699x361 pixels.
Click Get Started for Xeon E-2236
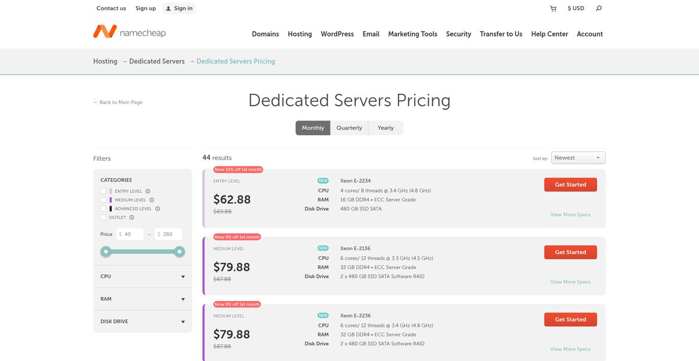570,320
